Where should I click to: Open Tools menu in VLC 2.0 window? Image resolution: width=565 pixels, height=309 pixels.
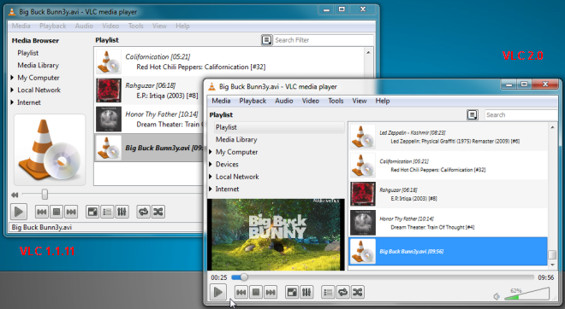tap(336, 101)
